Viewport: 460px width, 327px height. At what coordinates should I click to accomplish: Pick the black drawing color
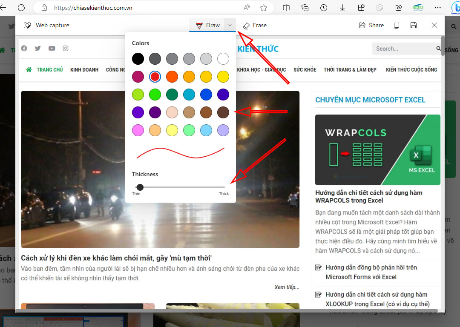tap(138, 59)
